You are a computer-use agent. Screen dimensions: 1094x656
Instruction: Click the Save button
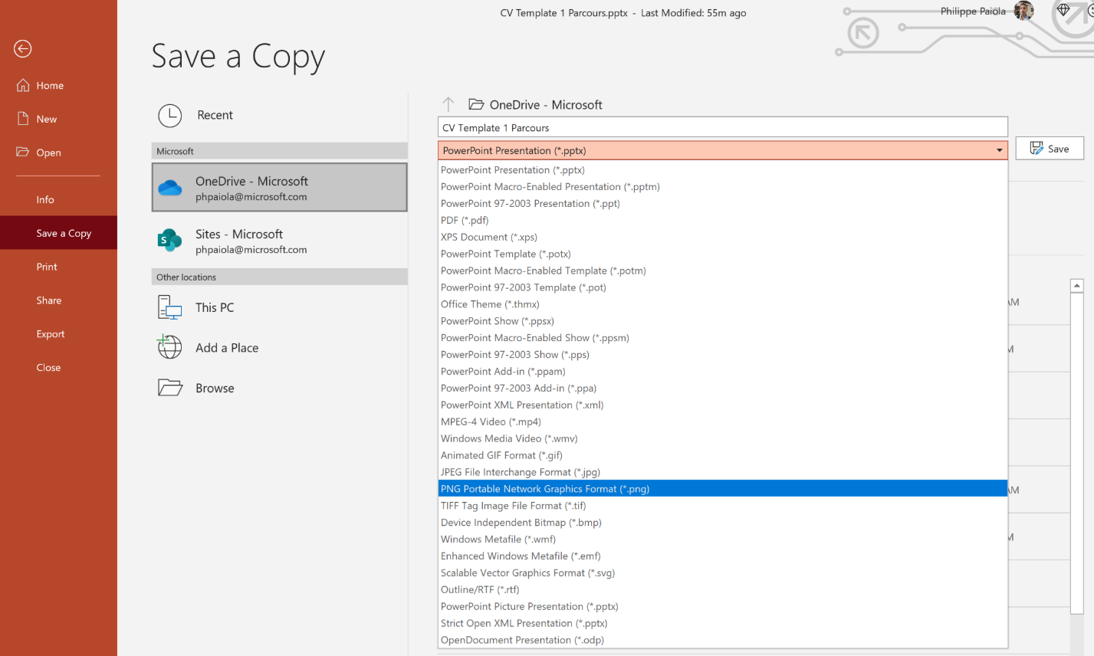click(x=1050, y=149)
